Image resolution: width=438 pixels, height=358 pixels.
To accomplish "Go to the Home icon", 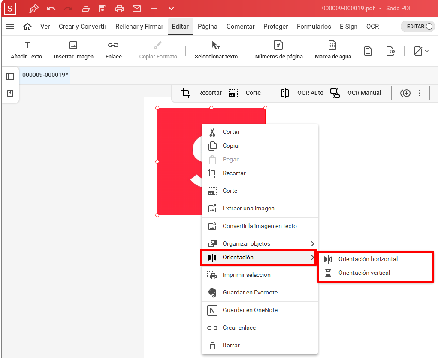I will (x=27, y=27).
